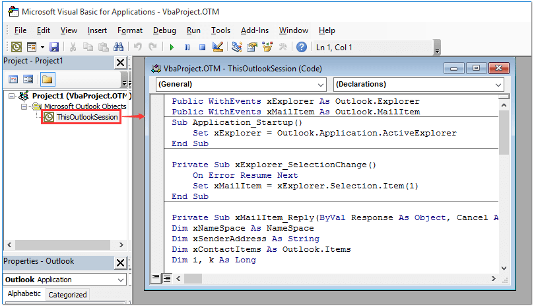This screenshot has width=534, height=308.
Task: Click the View Microsoft Outlook toolbar icon
Action: coord(16,47)
